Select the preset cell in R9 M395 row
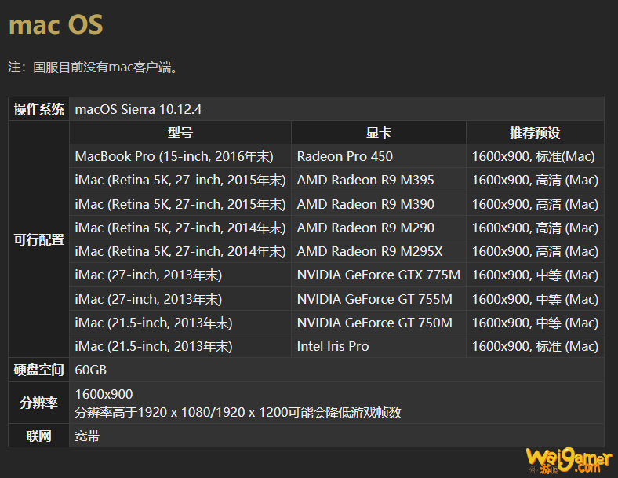The height and width of the screenshot is (478, 618). (x=535, y=180)
